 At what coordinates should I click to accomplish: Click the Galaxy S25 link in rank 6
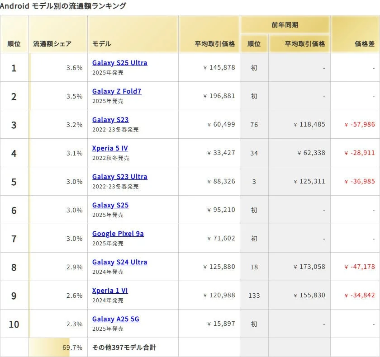point(110,205)
